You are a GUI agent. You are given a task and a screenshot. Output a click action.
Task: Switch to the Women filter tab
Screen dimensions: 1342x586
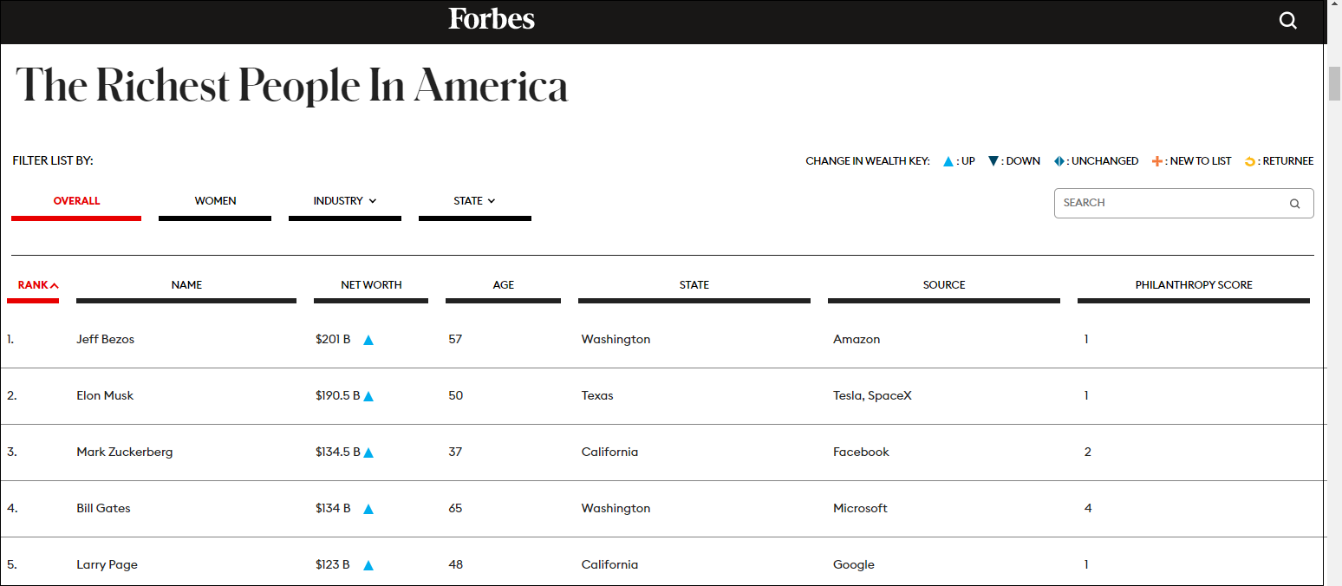pos(215,201)
